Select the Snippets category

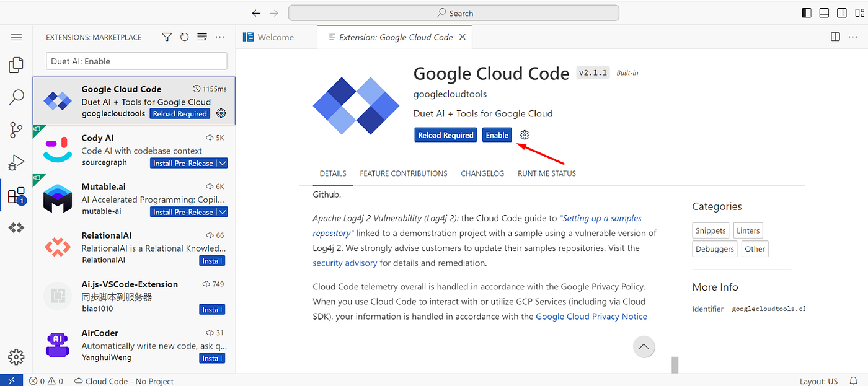point(711,230)
